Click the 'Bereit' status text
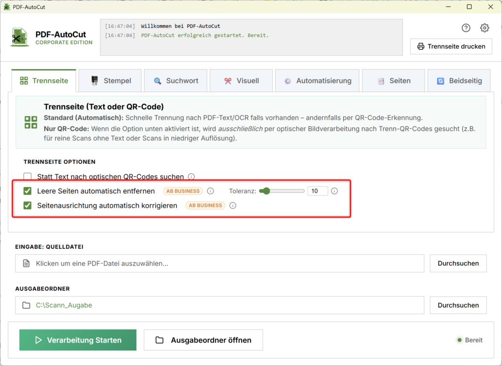This screenshot has height=366, width=502. (x=474, y=340)
